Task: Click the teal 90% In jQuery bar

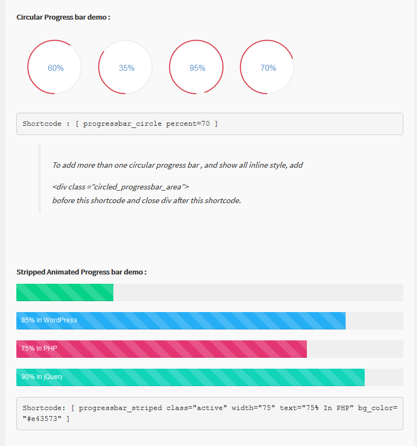Action: [190, 377]
